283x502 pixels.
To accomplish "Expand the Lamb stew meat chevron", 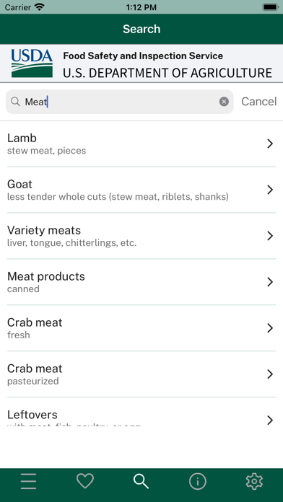I will click(x=270, y=144).
